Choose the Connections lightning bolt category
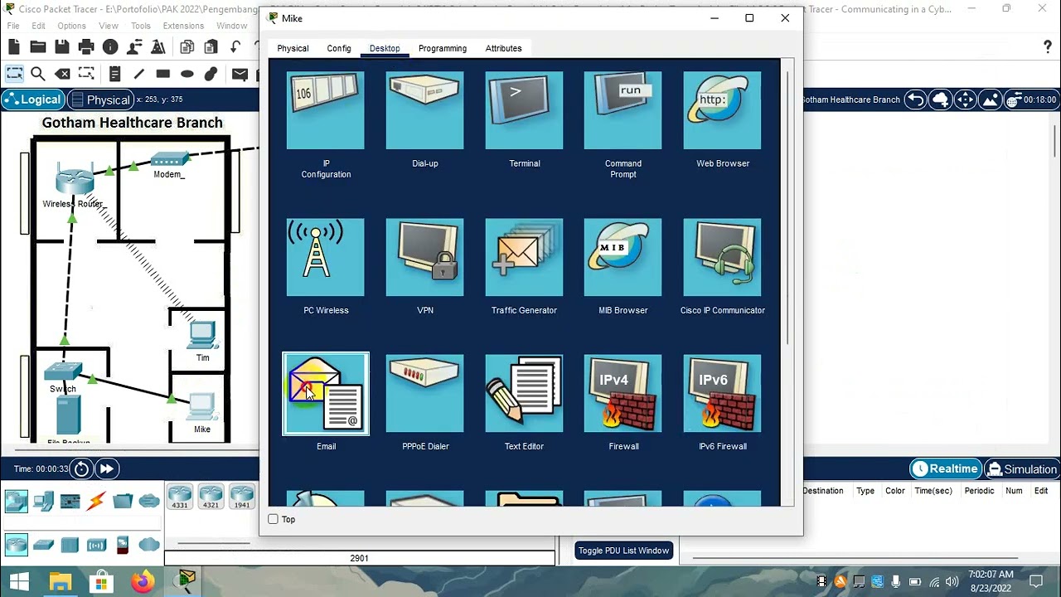 pos(96,501)
